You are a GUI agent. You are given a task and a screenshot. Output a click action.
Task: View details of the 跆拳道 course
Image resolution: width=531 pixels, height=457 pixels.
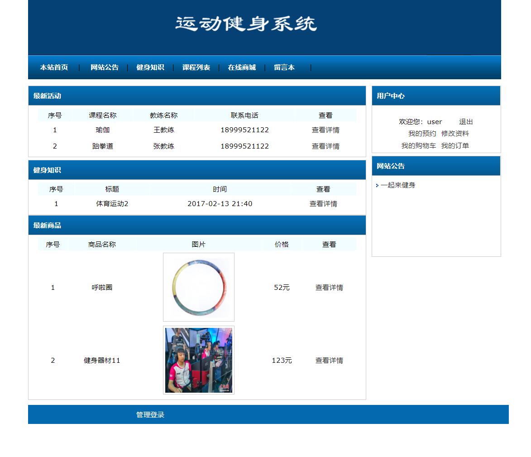pyautogui.click(x=326, y=146)
